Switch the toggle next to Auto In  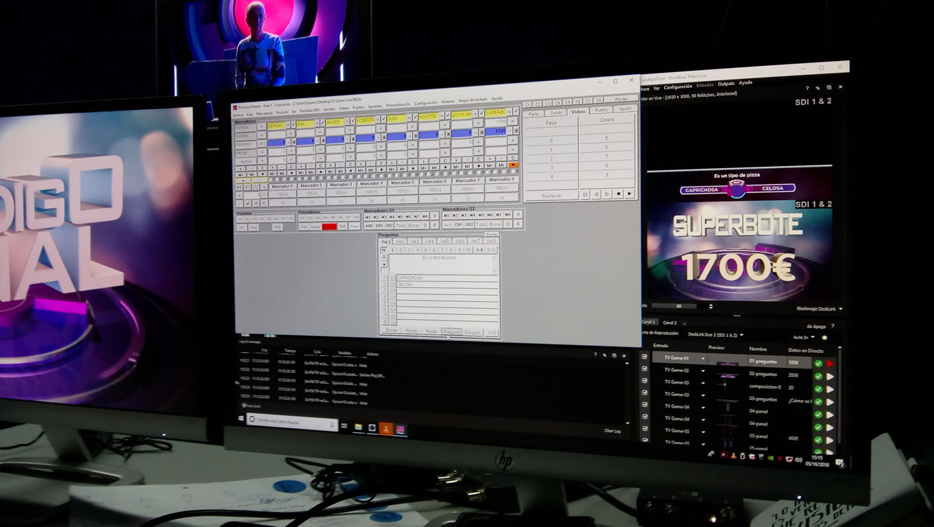[x=824, y=338]
